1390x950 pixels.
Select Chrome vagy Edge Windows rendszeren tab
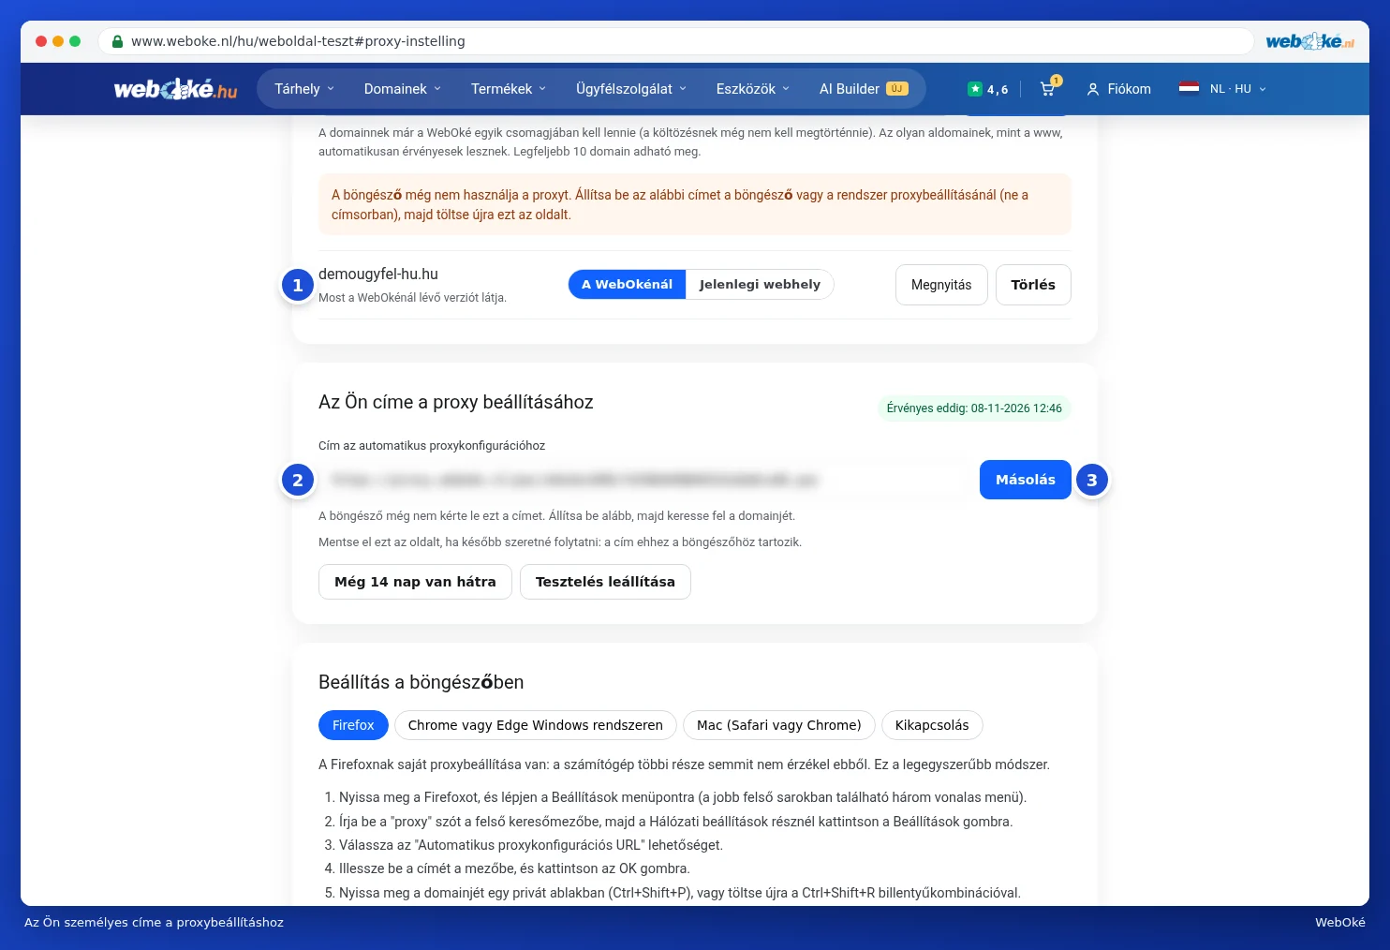click(536, 725)
